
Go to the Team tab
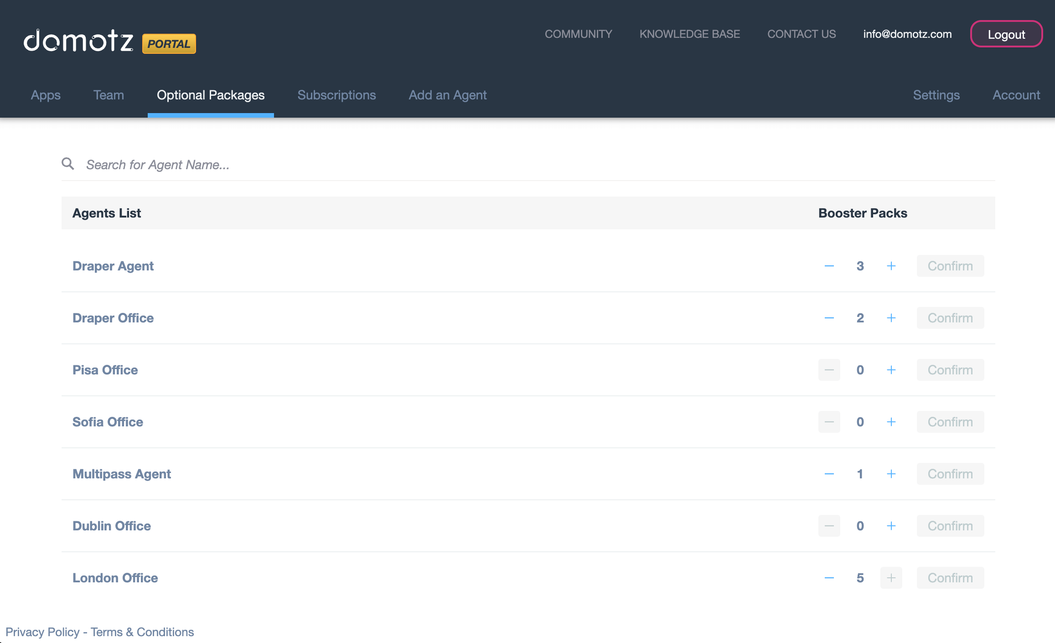coord(109,95)
